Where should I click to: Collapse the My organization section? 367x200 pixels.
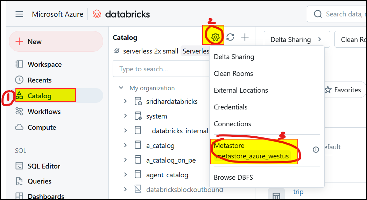tap(121, 88)
